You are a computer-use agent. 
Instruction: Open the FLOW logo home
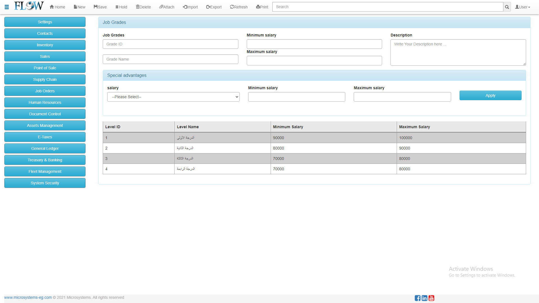click(x=29, y=6)
